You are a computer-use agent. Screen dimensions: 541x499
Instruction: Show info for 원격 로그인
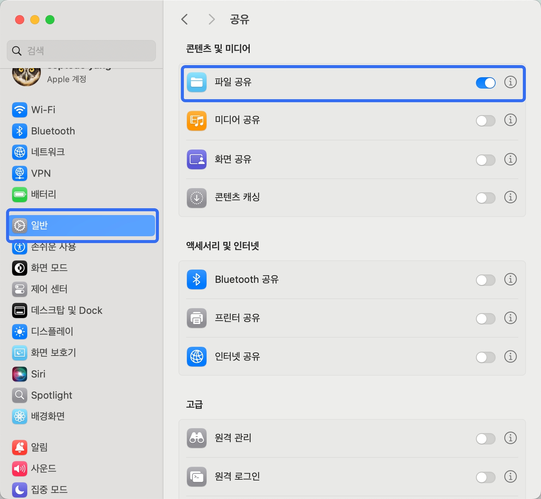(x=510, y=476)
